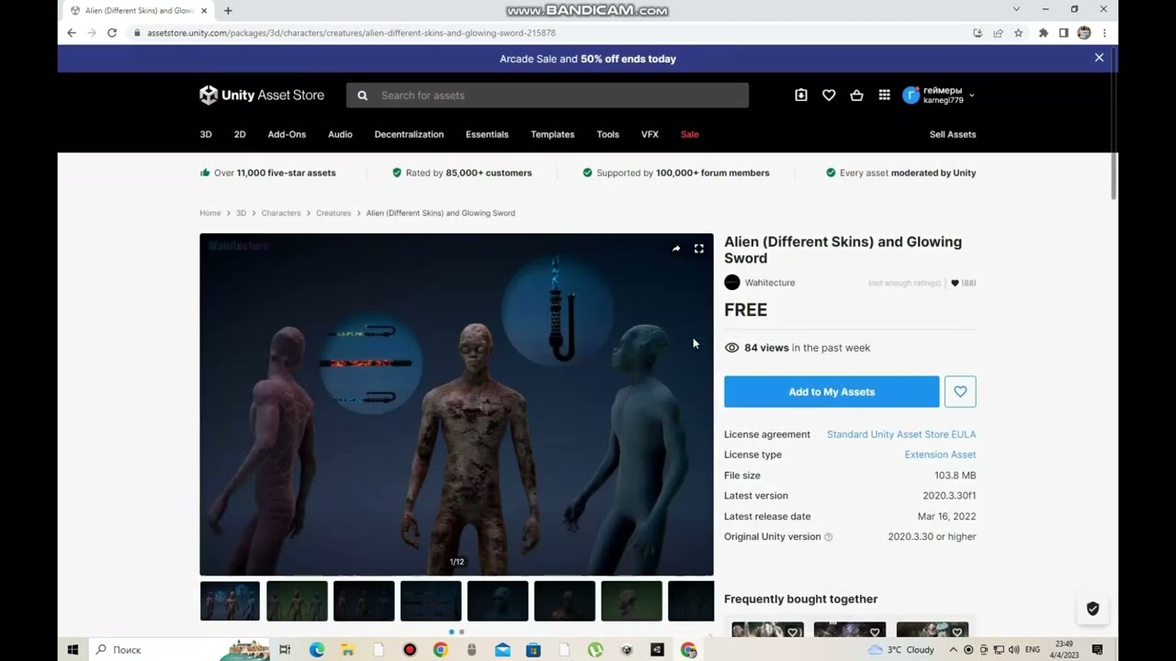Open Chrome profile avatar

[x=1084, y=33]
